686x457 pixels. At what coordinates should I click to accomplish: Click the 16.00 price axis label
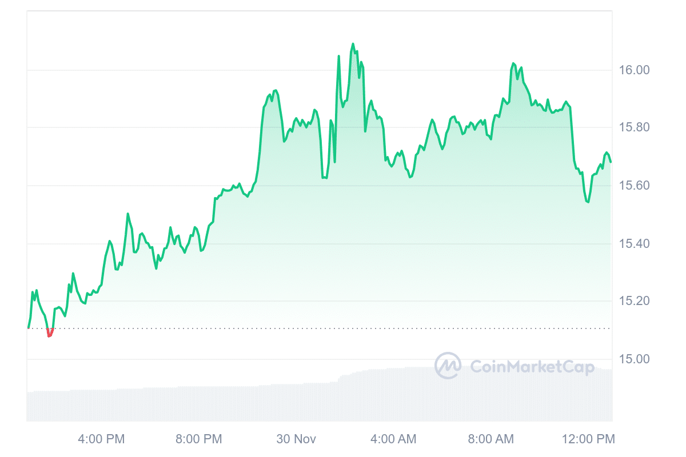coord(635,70)
